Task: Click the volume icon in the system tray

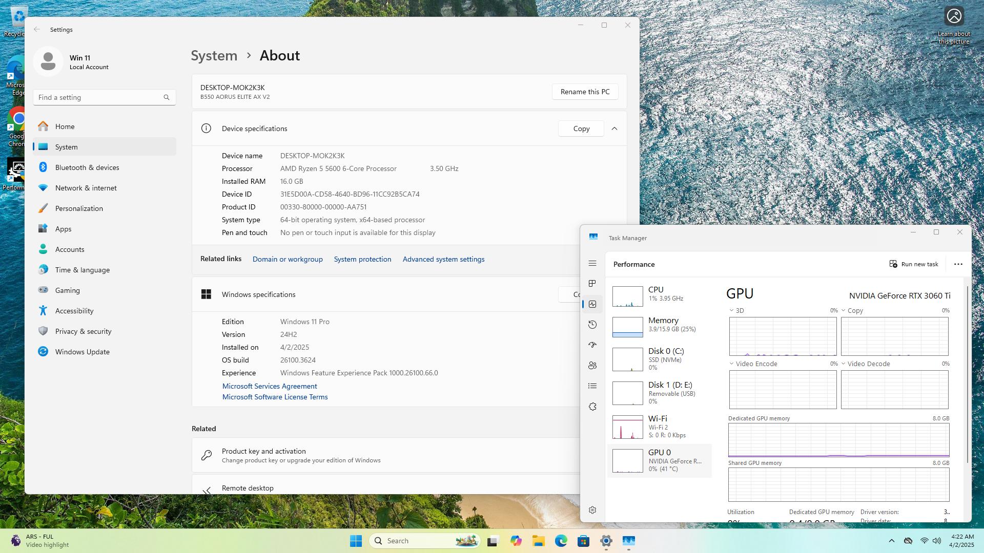Action: coord(937,541)
